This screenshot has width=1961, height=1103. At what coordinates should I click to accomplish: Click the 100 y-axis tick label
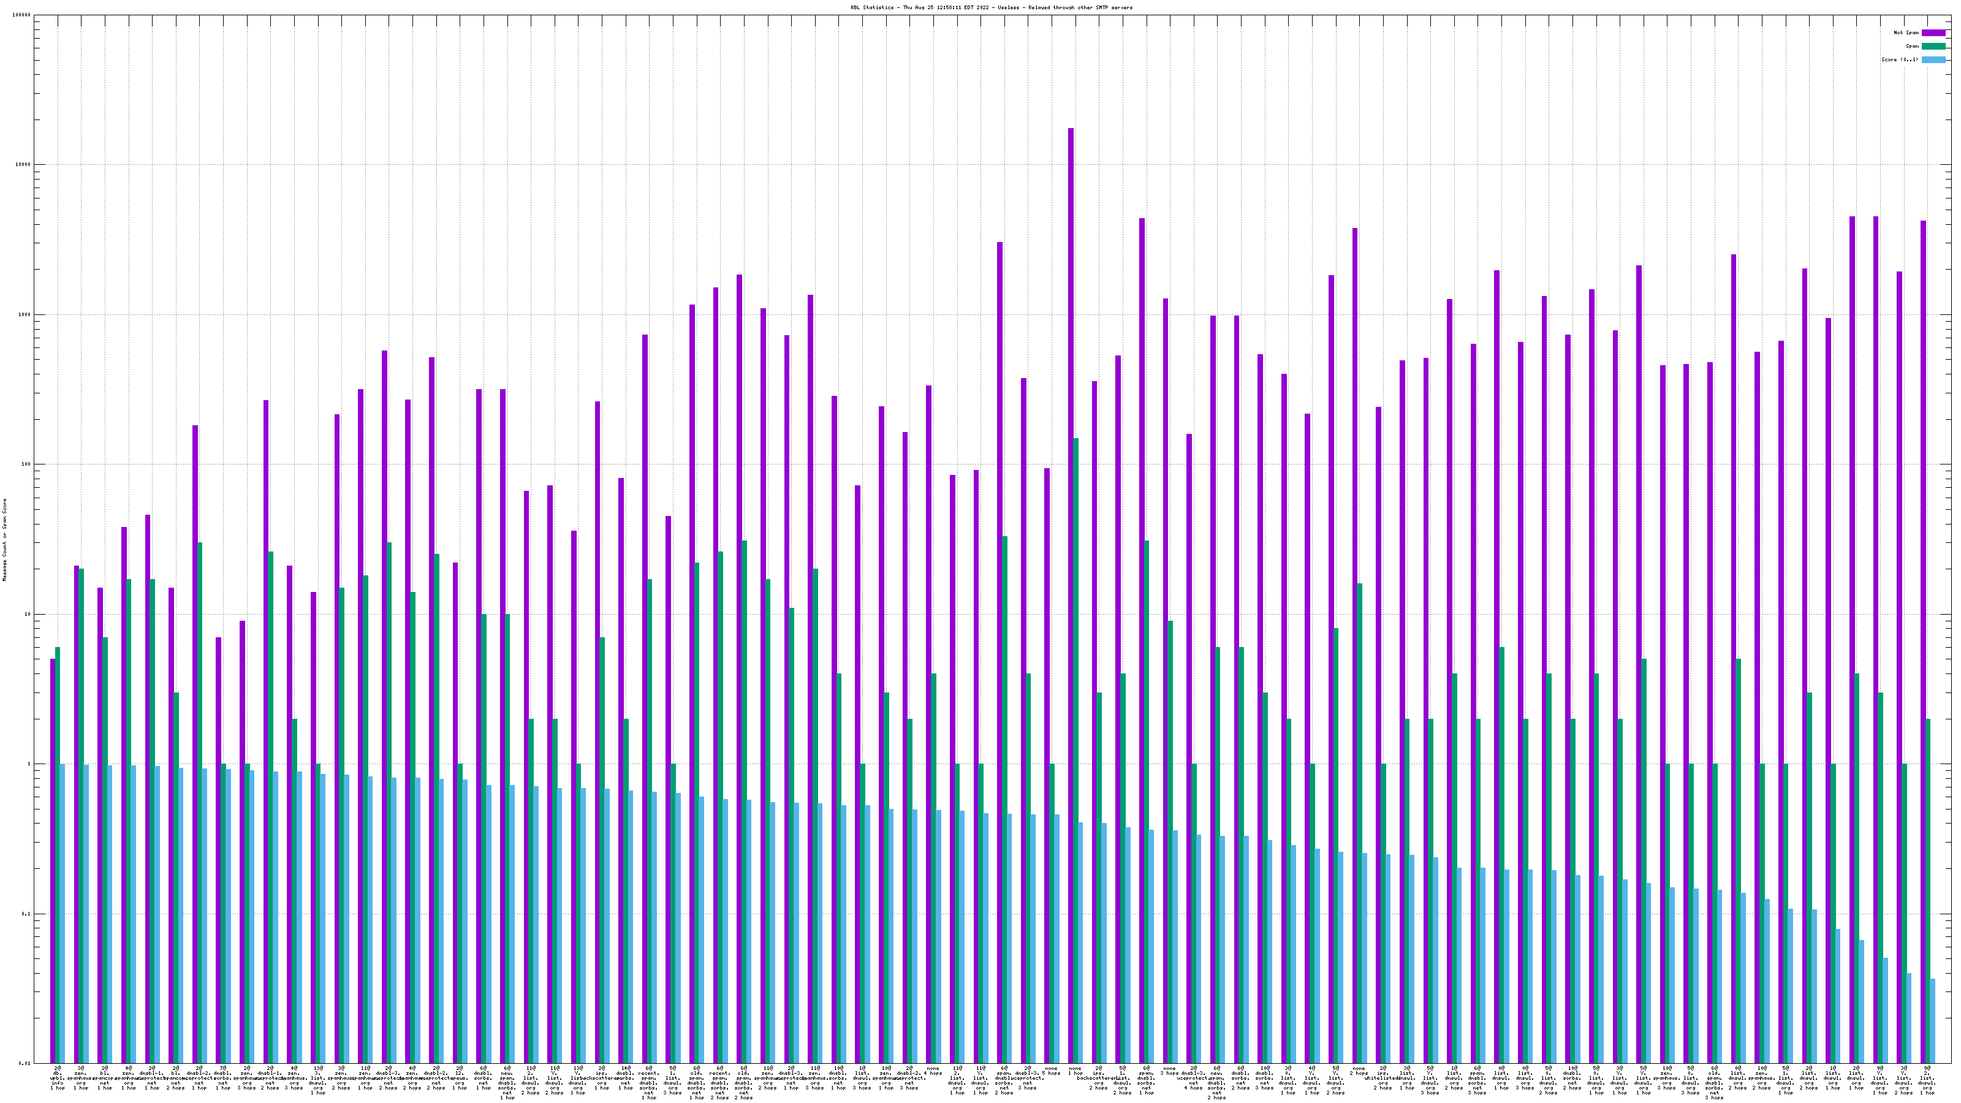coord(26,464)
